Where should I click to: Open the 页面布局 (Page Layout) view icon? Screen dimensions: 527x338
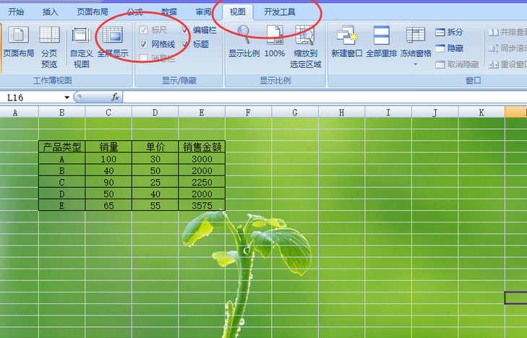[18, 42]
